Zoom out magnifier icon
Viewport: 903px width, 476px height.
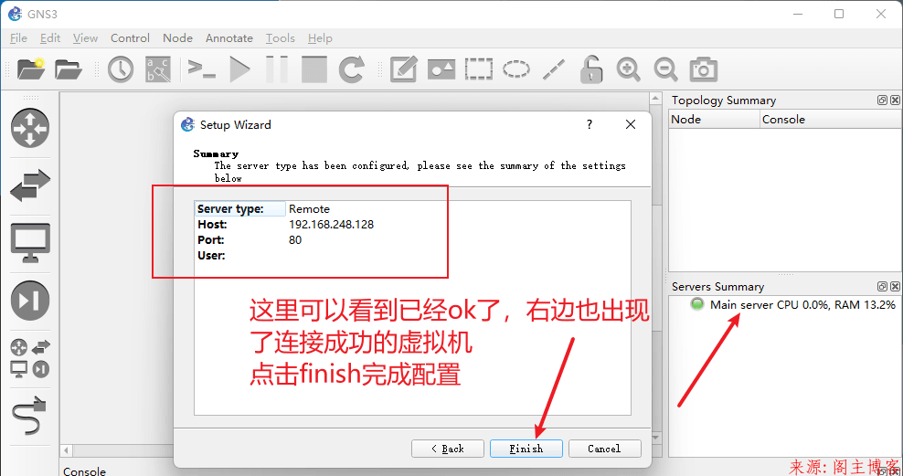[665, 69]
